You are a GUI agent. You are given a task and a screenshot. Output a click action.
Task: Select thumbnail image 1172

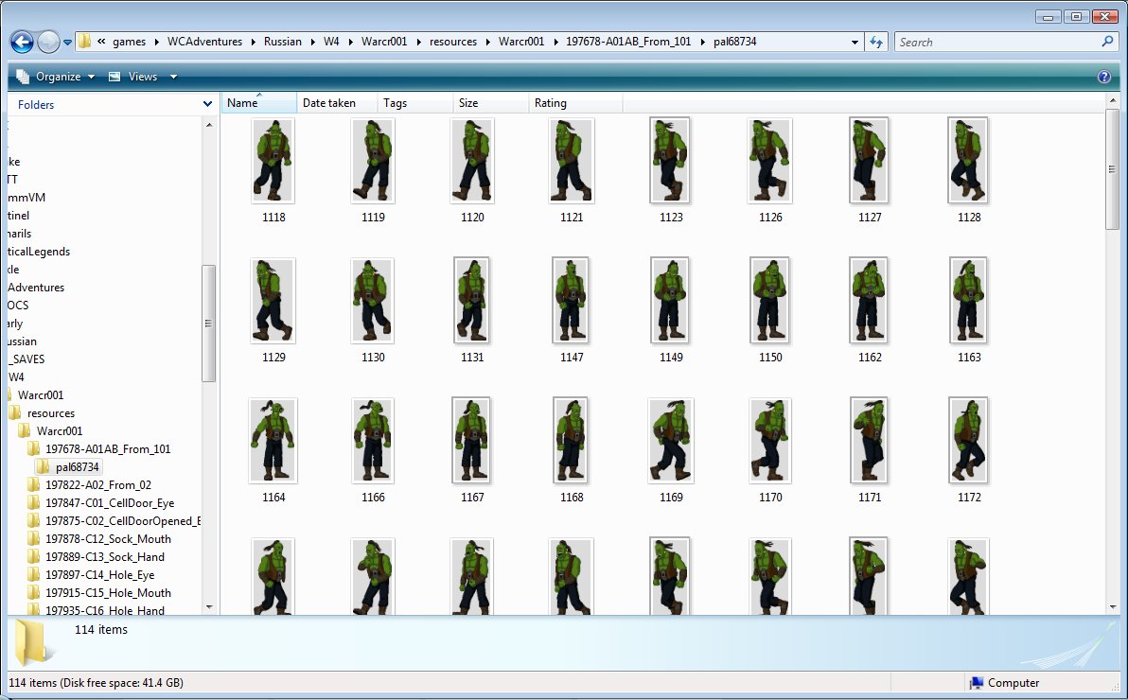tap(968, 440)
